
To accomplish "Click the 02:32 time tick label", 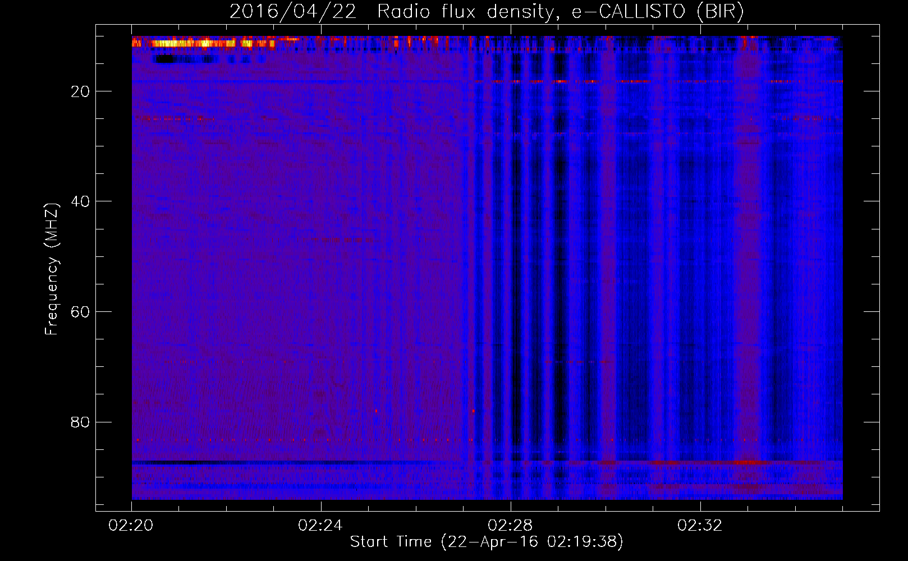I will (x=700, y=526).
